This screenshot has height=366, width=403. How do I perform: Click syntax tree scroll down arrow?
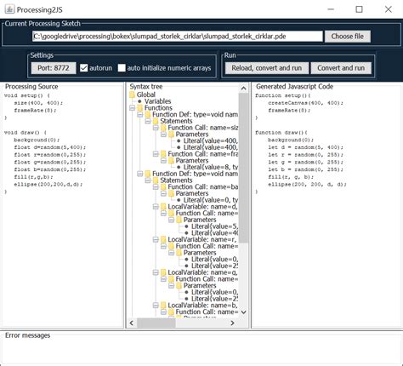pyautogui.click(x=243, y=312)
